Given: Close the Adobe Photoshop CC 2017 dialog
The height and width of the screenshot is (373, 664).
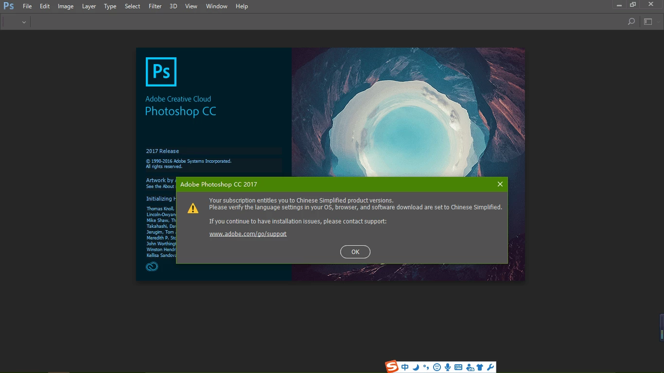Looking at the screenshot, I should tap(500, 184).
